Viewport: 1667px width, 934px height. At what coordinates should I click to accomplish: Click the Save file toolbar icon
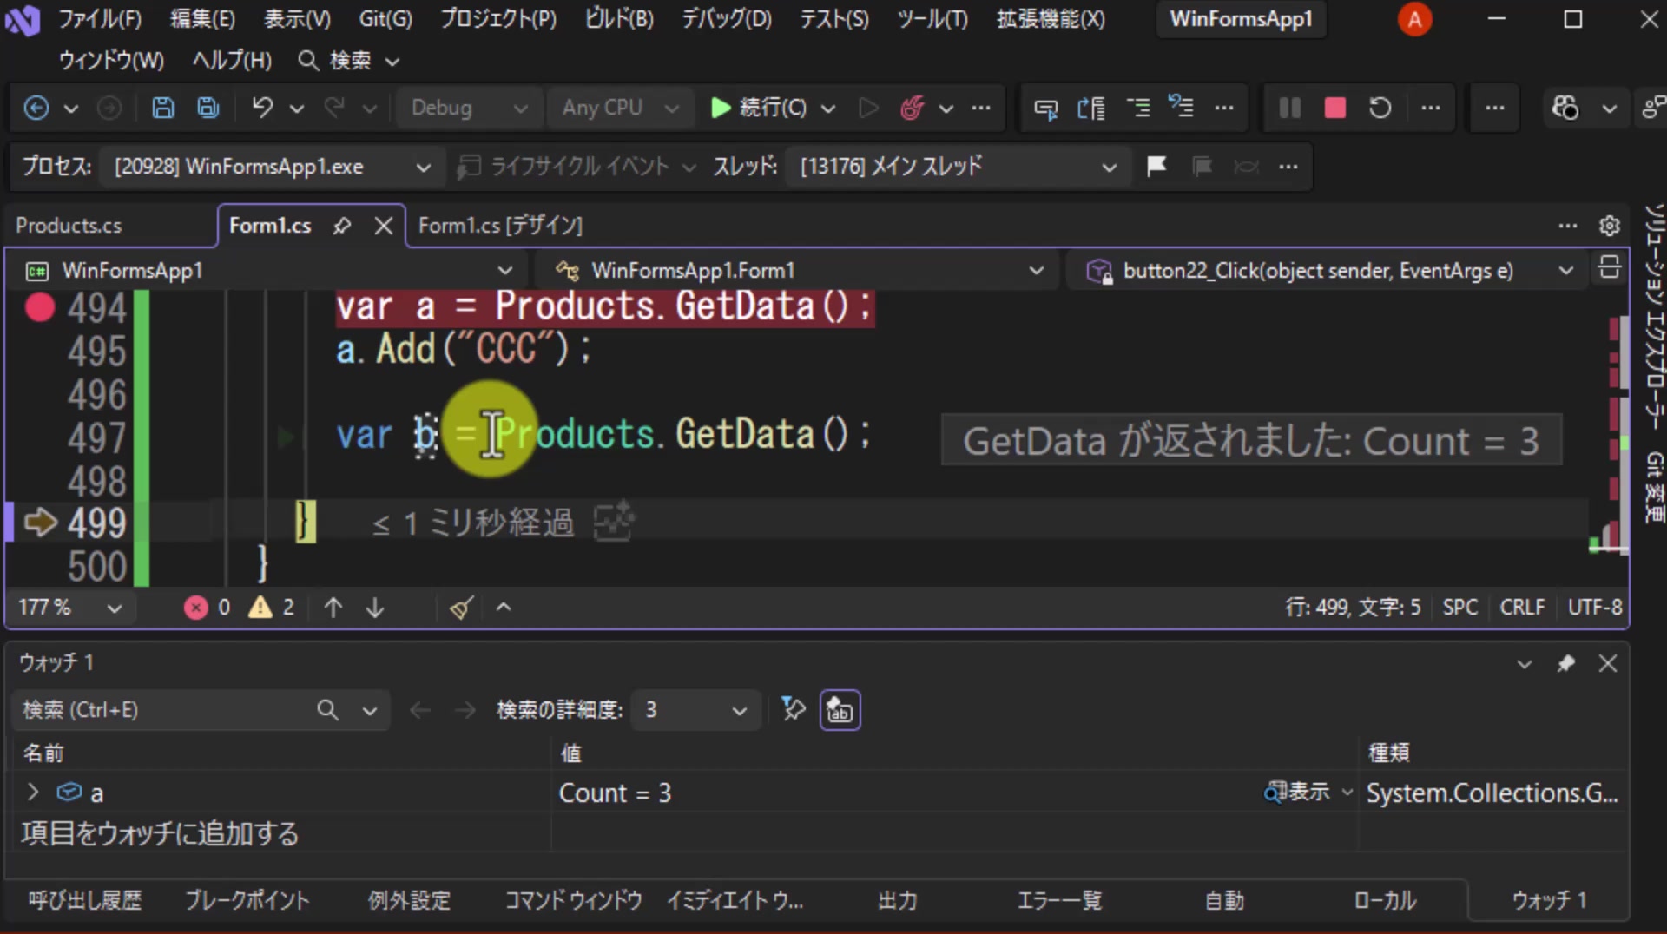point(162,108)
